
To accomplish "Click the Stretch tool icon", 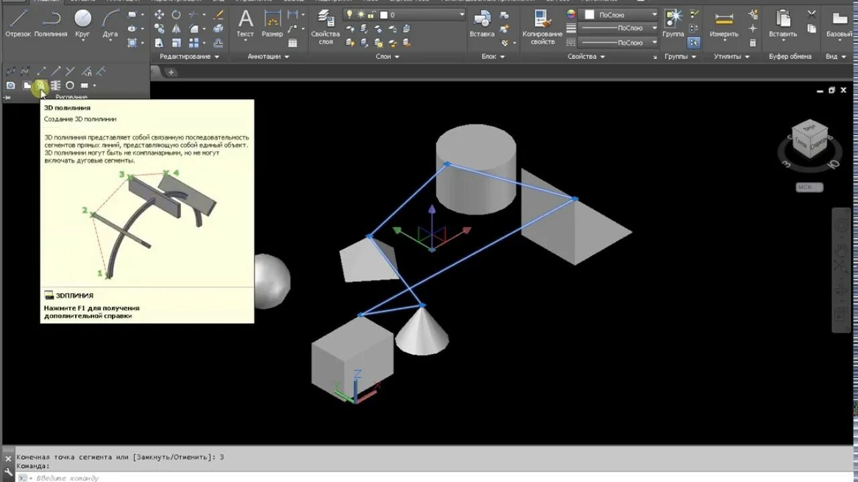I will [160, 42].
